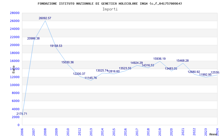Click the data label 13523.55
Viewport: 220px width, 137px height.
click(x=125, y=68)
